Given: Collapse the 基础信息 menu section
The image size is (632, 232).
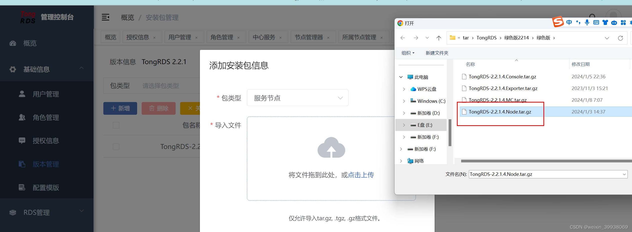Looking at the screenshot, I should pyautogui.click(x=81, y=68).
